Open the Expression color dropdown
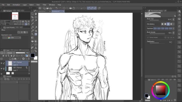This screenshot has width=182, height=102. point(12,38)
